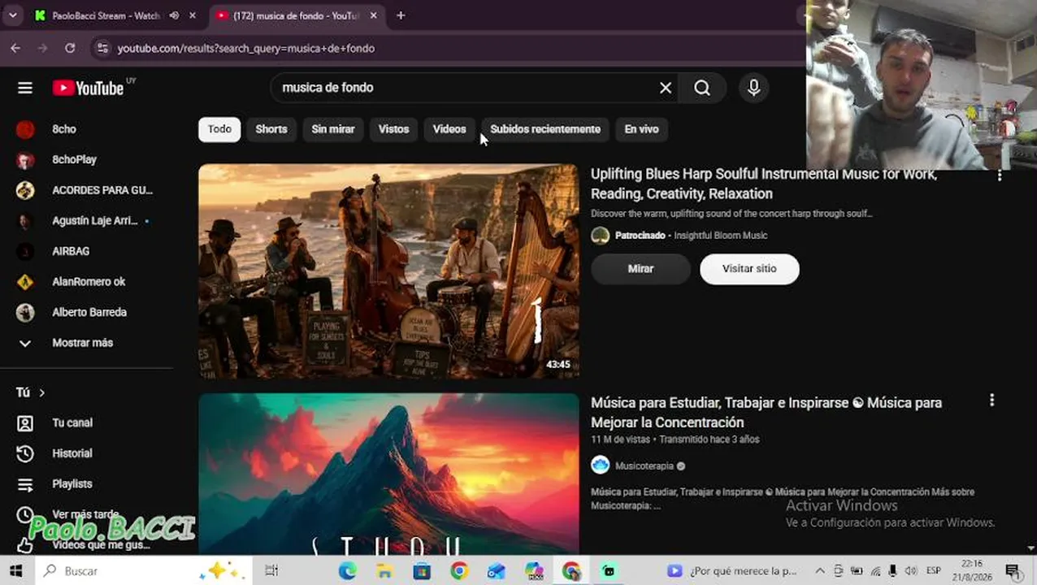This screenshot has width=1037, height=585.
Task: Show hidden system tray icons
Action: tap(820, 571)
